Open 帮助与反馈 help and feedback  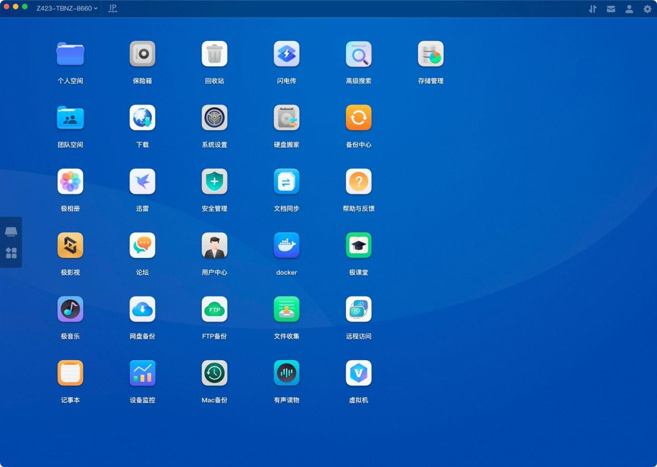point(359,182)
